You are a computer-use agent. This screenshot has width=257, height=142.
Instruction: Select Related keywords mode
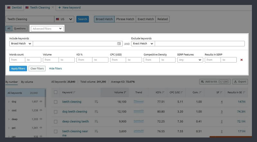tap(163, 19)
